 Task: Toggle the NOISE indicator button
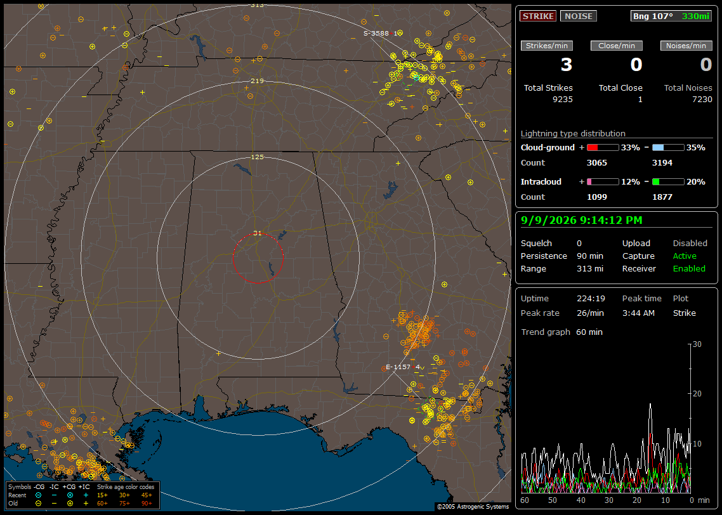pos(579,16)
